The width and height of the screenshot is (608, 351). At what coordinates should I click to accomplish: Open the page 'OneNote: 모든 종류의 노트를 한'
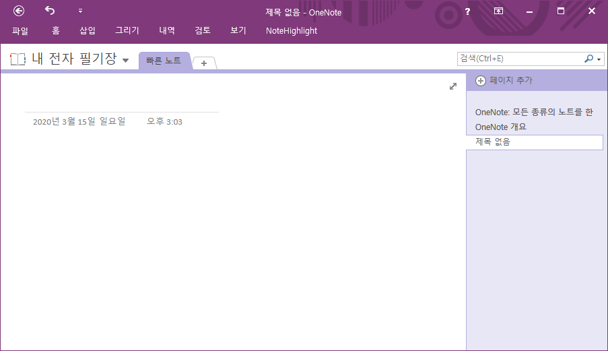535,112
